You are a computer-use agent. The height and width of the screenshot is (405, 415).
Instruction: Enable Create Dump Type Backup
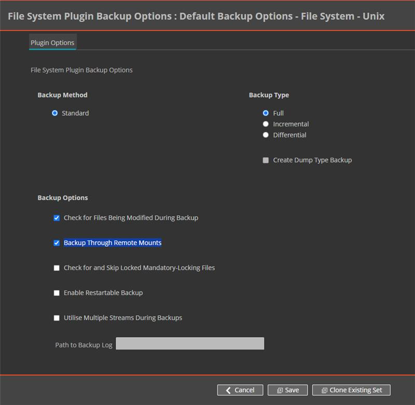click(x=266, y=160)
